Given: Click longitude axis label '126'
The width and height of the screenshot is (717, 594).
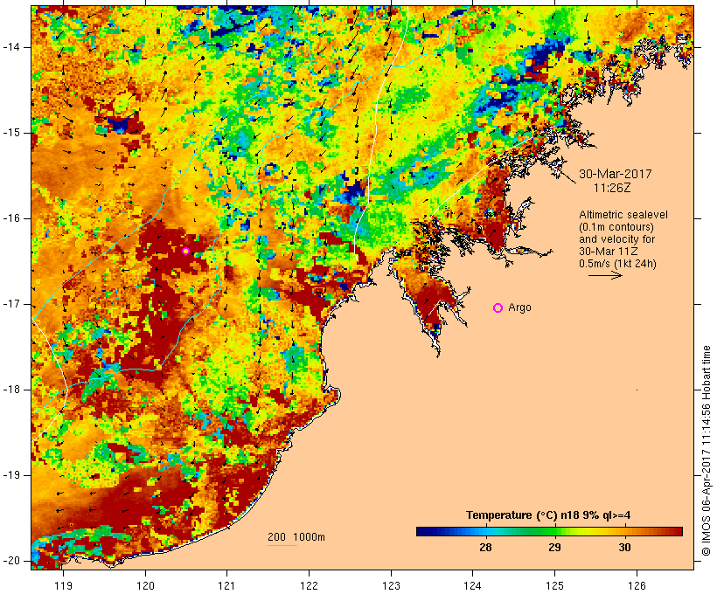Looking at the screenshot, I should click(637, 586).
